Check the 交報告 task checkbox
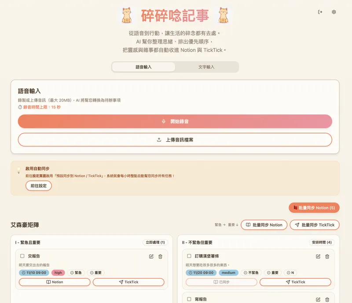This screenshot has height=303, width=352. point(22,256)
